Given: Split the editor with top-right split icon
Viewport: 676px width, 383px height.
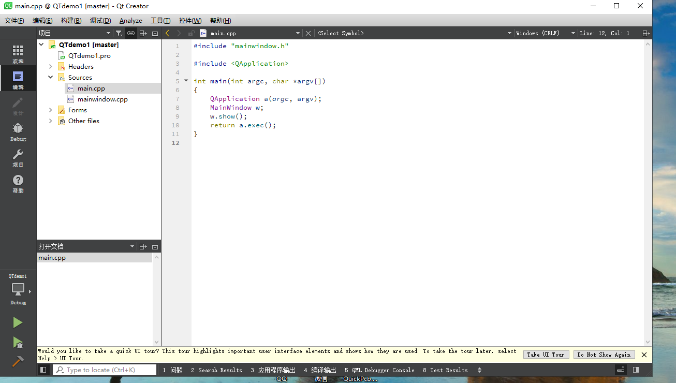Looking at the screenshot, I should 646,33.
